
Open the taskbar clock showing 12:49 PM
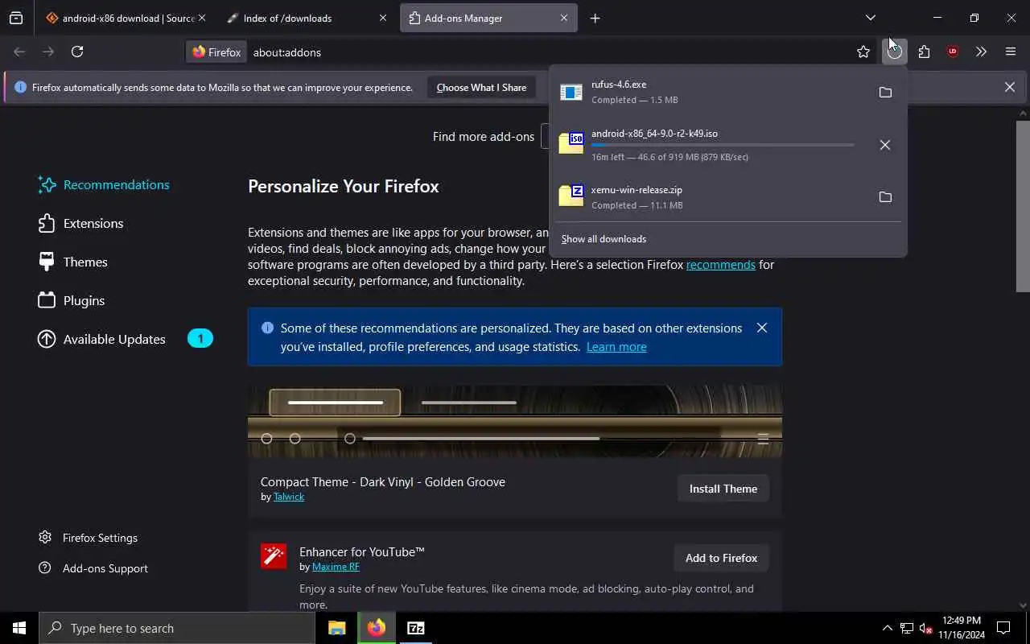961,628
